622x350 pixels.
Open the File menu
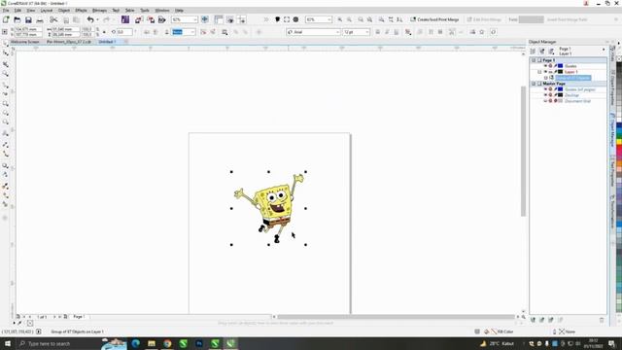pos(6,11)
